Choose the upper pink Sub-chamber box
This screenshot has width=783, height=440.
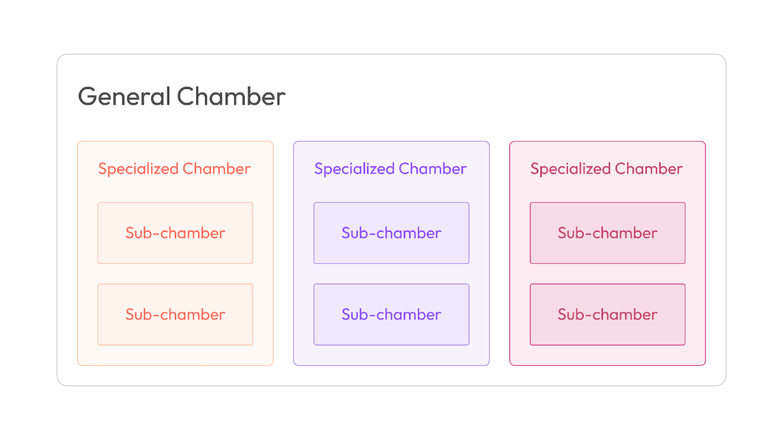(x=608, y=233)
